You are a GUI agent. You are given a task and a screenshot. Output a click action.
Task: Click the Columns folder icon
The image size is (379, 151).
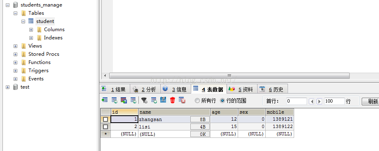39,30
